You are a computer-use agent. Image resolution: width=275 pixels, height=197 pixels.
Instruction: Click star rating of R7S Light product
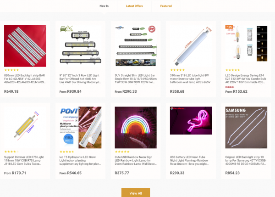(x=11, y=152)
